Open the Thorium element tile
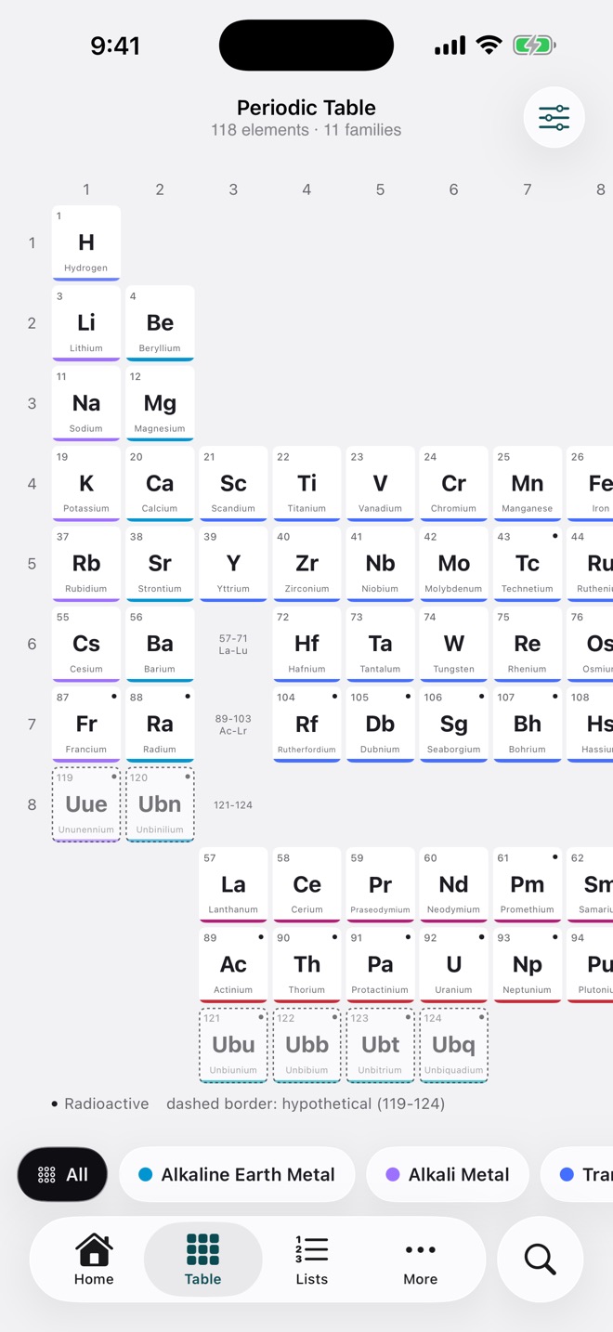 pos(306,965)
